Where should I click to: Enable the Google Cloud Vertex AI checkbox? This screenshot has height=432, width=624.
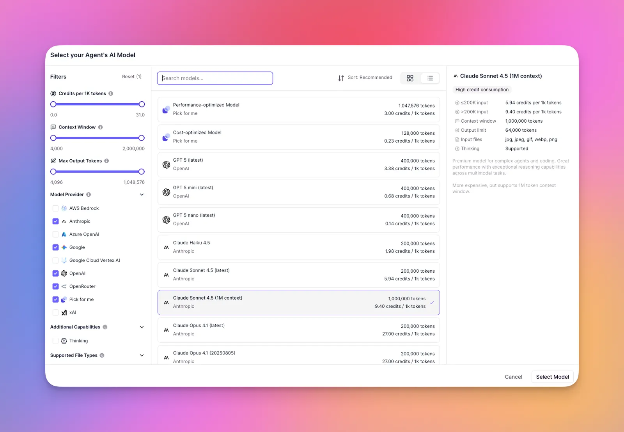point(55,260)
